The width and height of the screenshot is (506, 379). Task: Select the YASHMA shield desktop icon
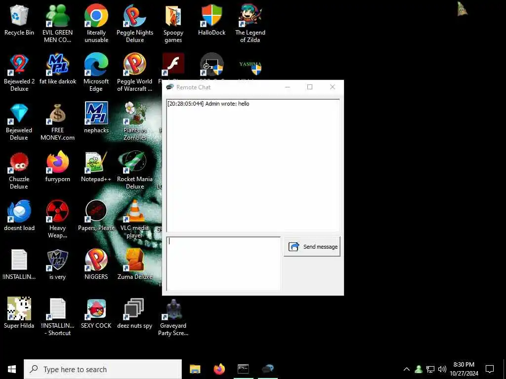coord(250,68)
